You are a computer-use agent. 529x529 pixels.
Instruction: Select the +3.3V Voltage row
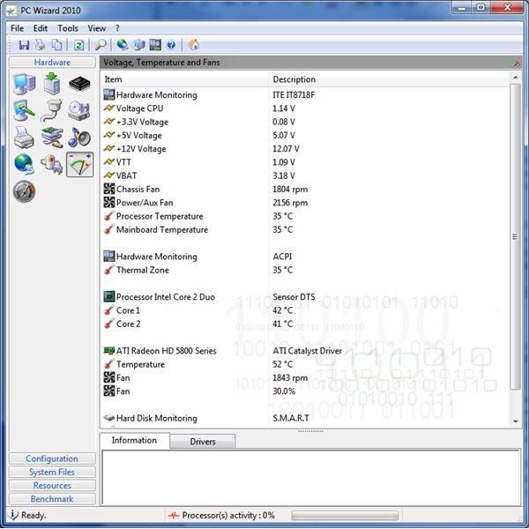click(x=305, y=122)
